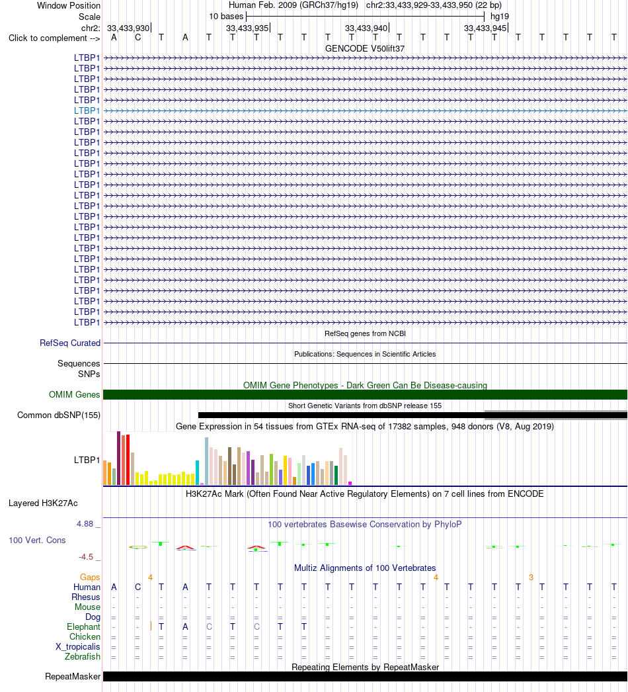
Task: Click the X_tropicalis alignment row label
Action: pyautogui.click(x=78, y=646)
